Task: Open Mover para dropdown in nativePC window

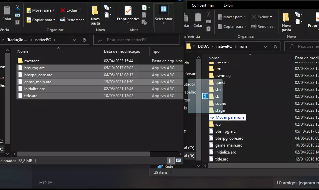Action: click(54, 10)
